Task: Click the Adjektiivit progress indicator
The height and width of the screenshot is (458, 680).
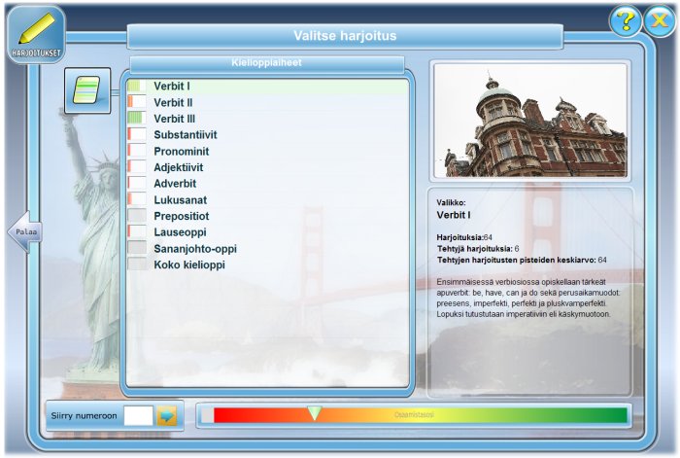Action: point(137,166)
